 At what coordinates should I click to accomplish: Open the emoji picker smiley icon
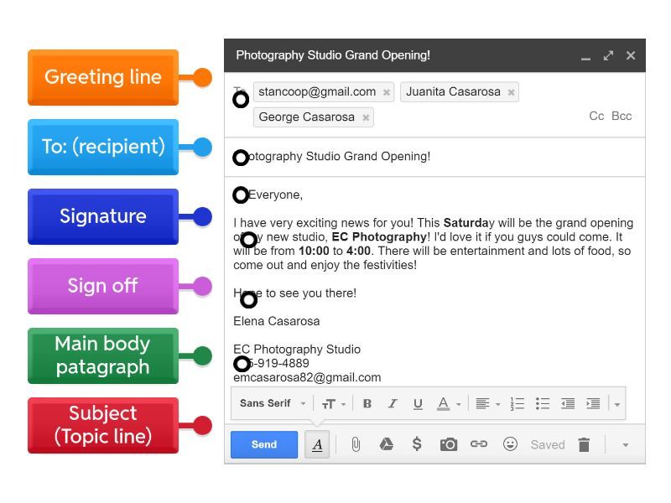(x=510, y=444)
